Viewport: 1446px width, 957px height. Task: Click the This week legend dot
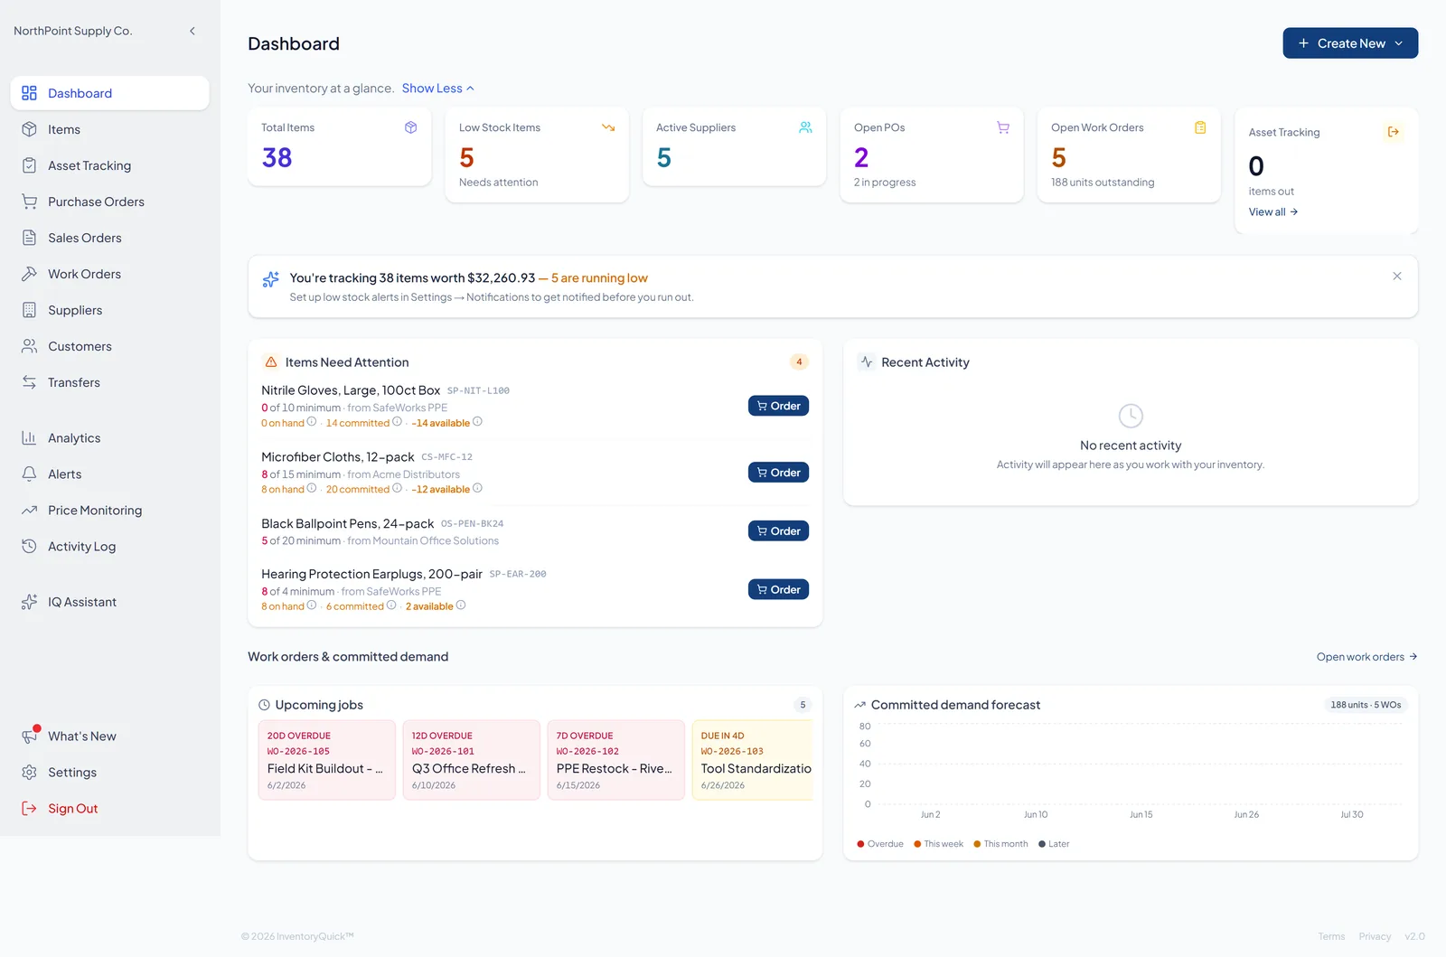click(x=917, y=844)
